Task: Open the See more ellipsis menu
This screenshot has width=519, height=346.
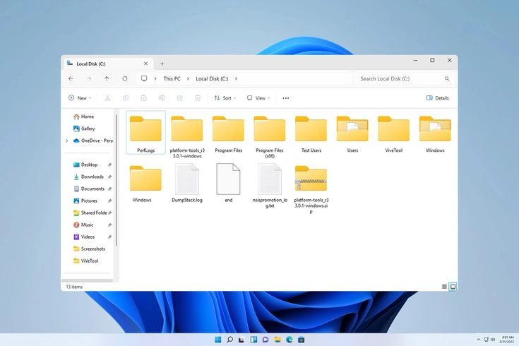Action: [286, 98]
